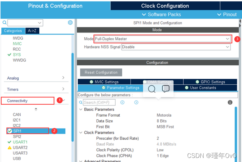242x162 pixels.
Task: Click the green check next to USART1
Action: click(x=9, y=142)
